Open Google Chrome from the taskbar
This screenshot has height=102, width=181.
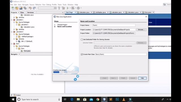[x=98, y=99]
